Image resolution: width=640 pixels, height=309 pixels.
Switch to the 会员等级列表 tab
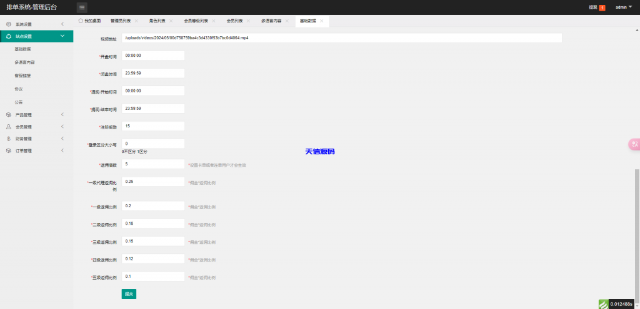(x=196, y=21)
